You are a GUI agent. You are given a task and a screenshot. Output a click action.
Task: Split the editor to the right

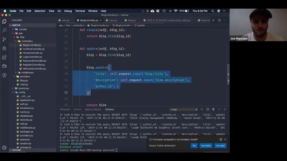219,20
